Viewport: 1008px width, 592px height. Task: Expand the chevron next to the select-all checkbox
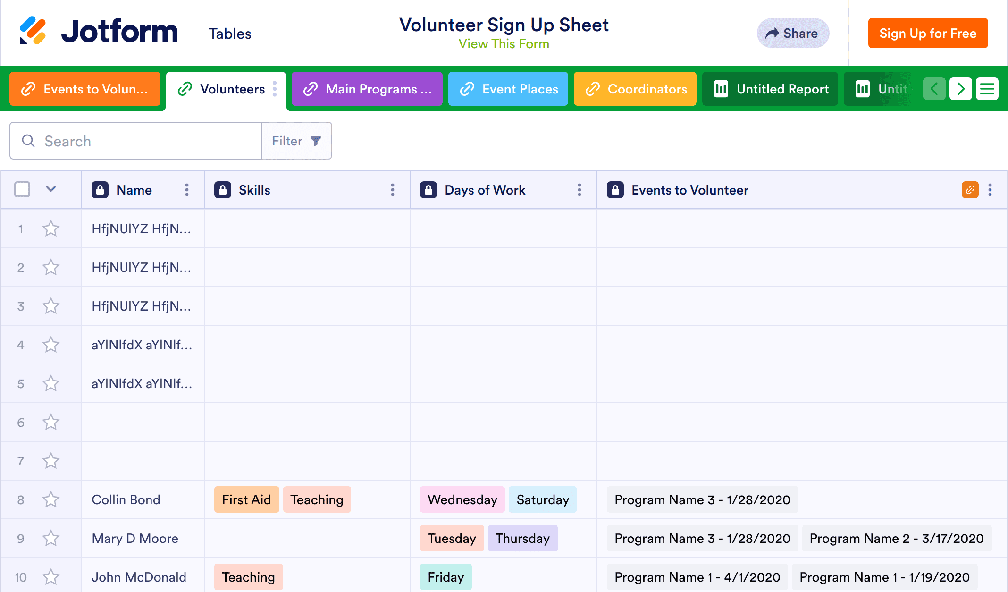51,189
